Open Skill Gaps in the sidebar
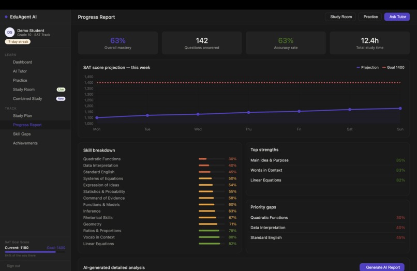Screen dimensions: 417x271 tap(22, 134)
